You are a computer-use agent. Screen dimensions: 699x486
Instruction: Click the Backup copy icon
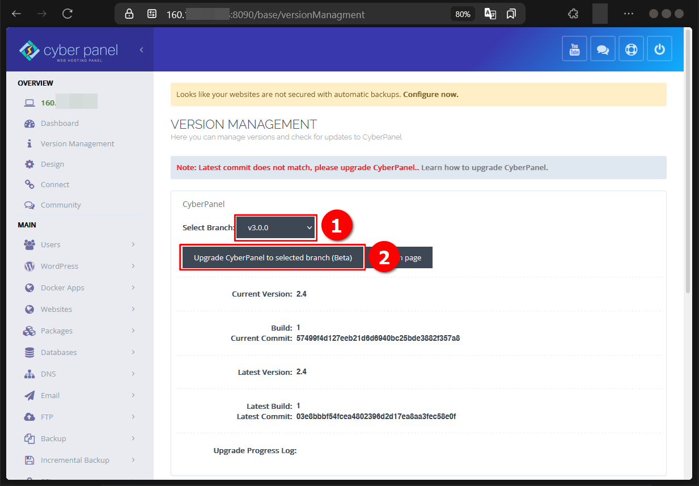coord(29,438)
